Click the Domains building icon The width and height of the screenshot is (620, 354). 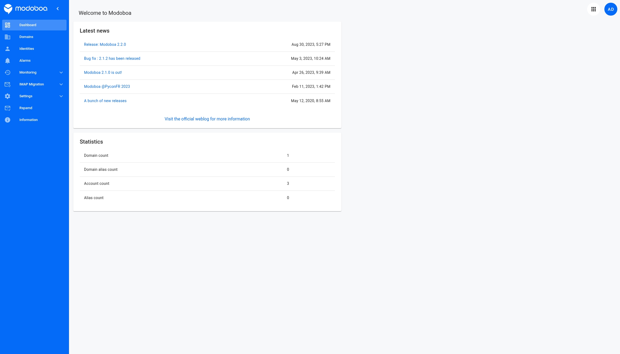coord(8,37)
